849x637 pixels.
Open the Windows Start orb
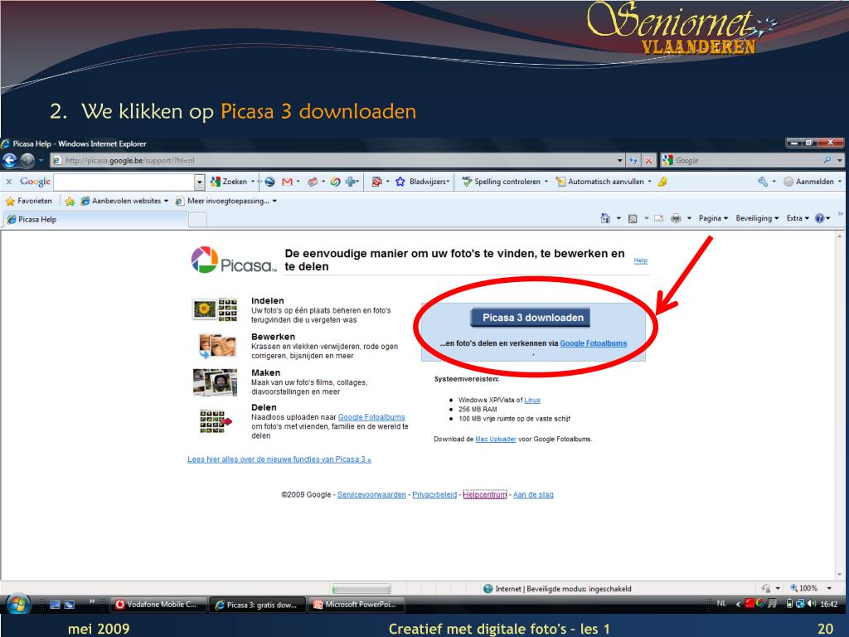pos(17,604)
